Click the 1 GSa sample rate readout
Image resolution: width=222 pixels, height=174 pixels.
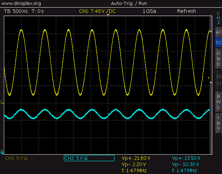(x=149, y=11)
